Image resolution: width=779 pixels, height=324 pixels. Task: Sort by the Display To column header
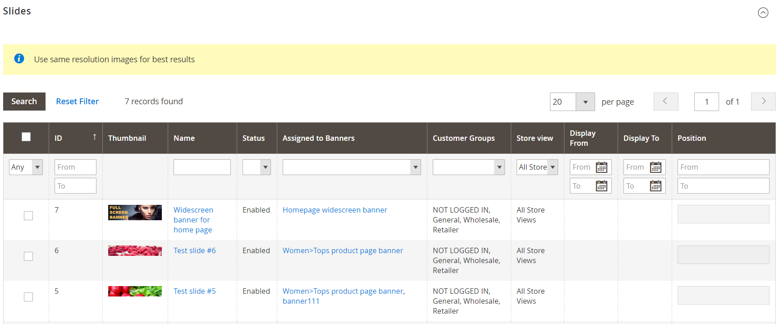(x=642, y=138)
